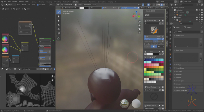
Task: Toggle Radius pressure icon in header
Action: [x=119, y=8]
